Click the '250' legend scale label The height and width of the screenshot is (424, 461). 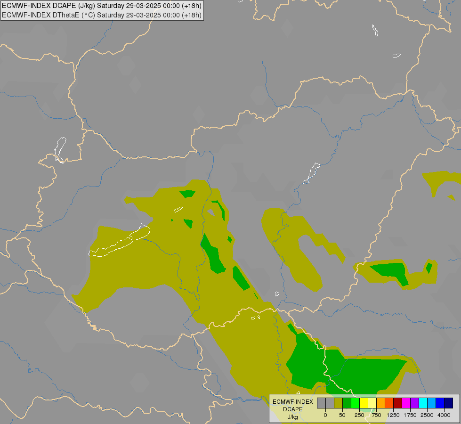pyautogui.click(x=359, y=415)
